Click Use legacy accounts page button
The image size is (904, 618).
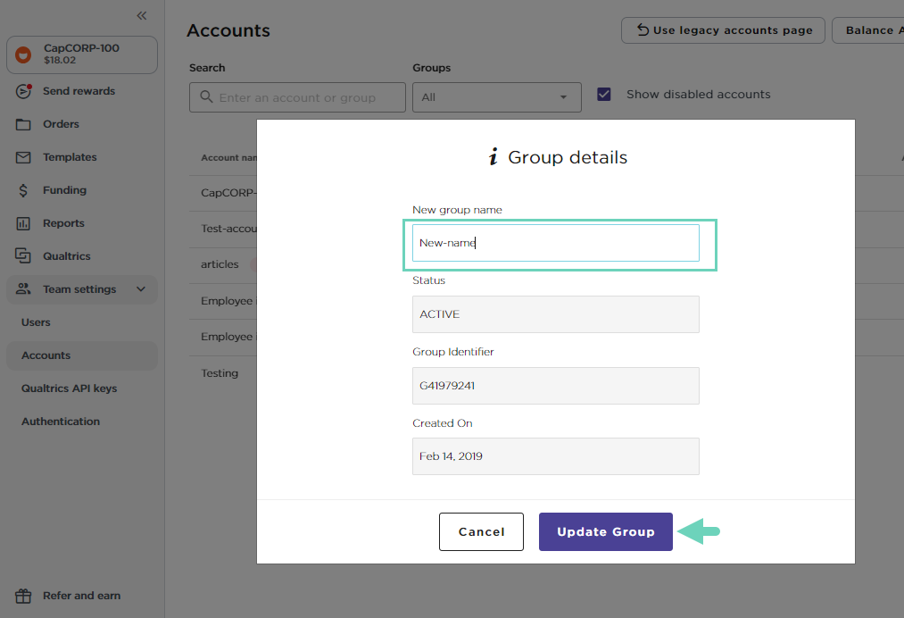723,30
